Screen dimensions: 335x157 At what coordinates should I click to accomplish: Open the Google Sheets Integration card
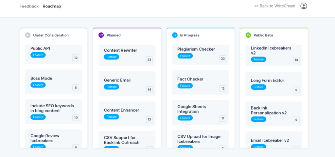201,113
